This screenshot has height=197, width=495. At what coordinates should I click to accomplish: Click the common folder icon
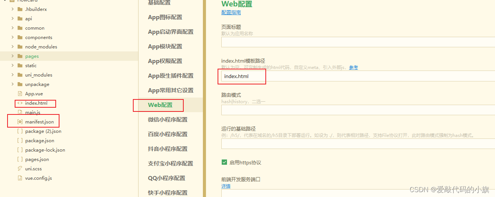click(20, 28)
